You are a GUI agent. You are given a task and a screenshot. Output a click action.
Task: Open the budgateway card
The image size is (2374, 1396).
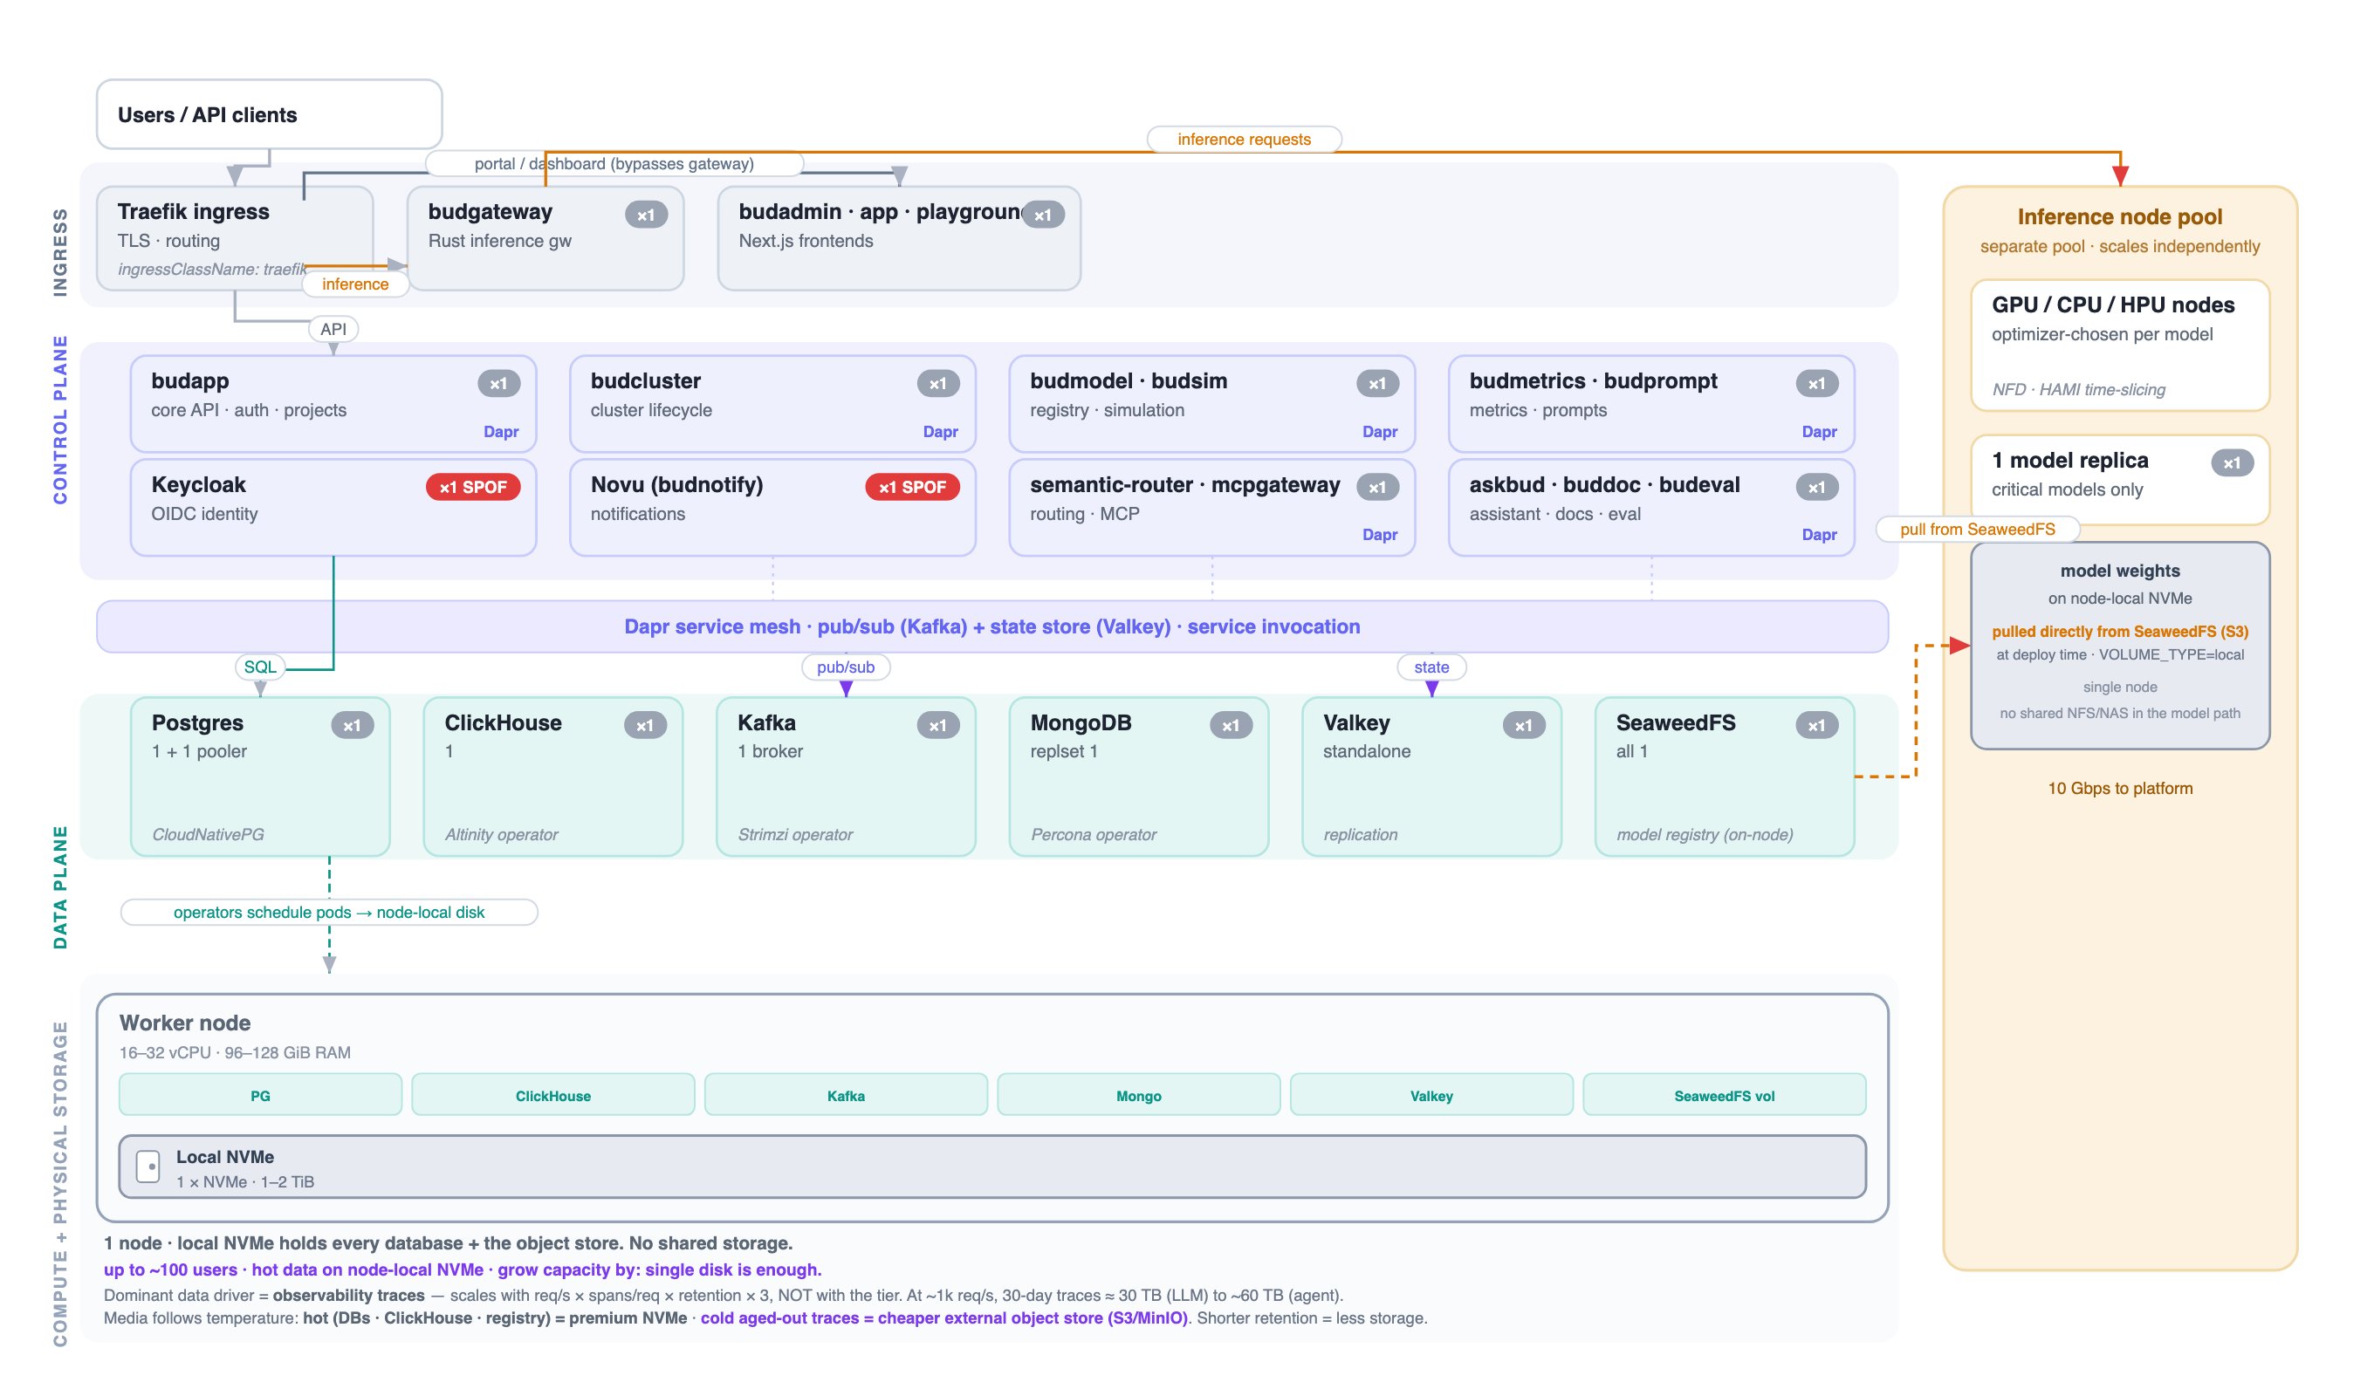(545, 238)
